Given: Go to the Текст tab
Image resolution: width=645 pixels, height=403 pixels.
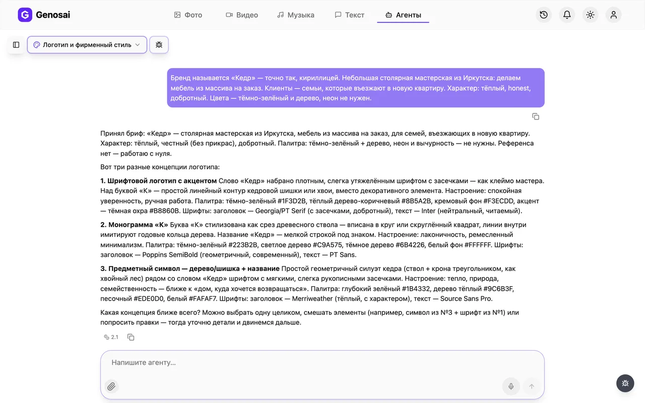Looking at the screenshot, I should pos(350,15).
